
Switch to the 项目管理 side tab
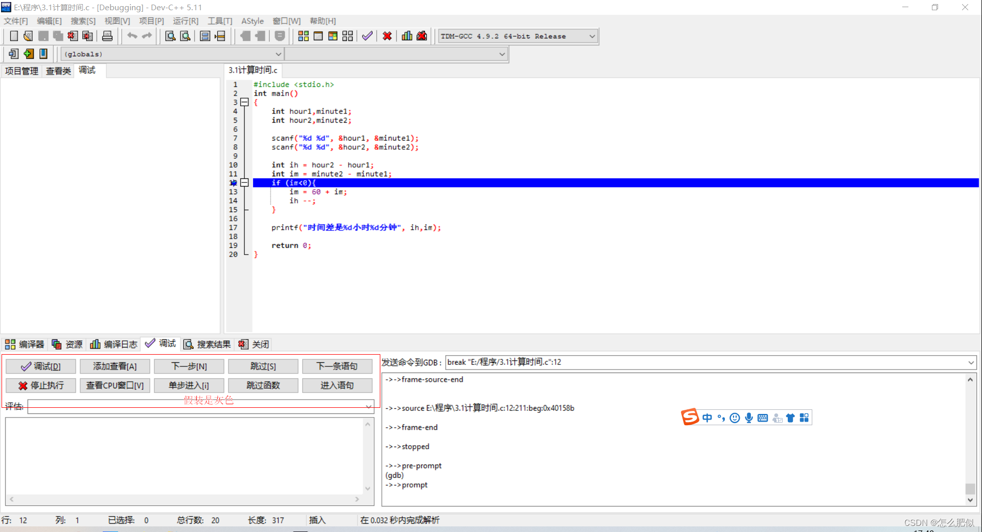(x=21, y=71)
